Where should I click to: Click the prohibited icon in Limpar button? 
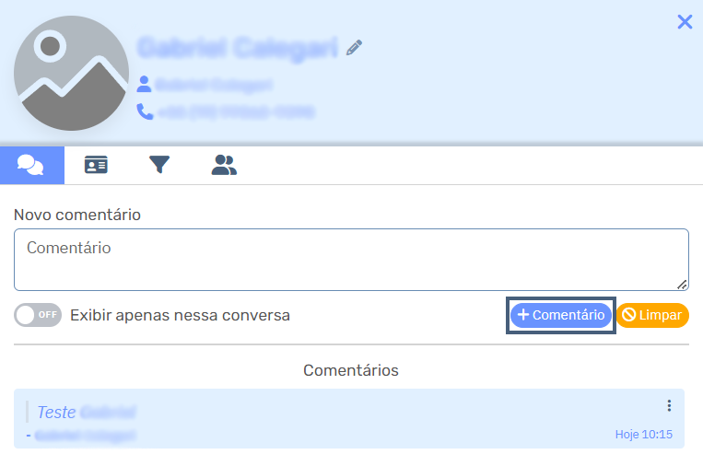629,315
